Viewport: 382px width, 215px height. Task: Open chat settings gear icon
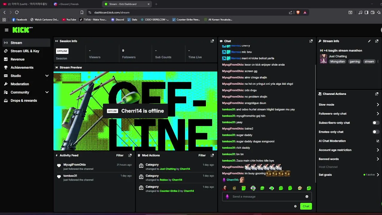pos(295,206)
